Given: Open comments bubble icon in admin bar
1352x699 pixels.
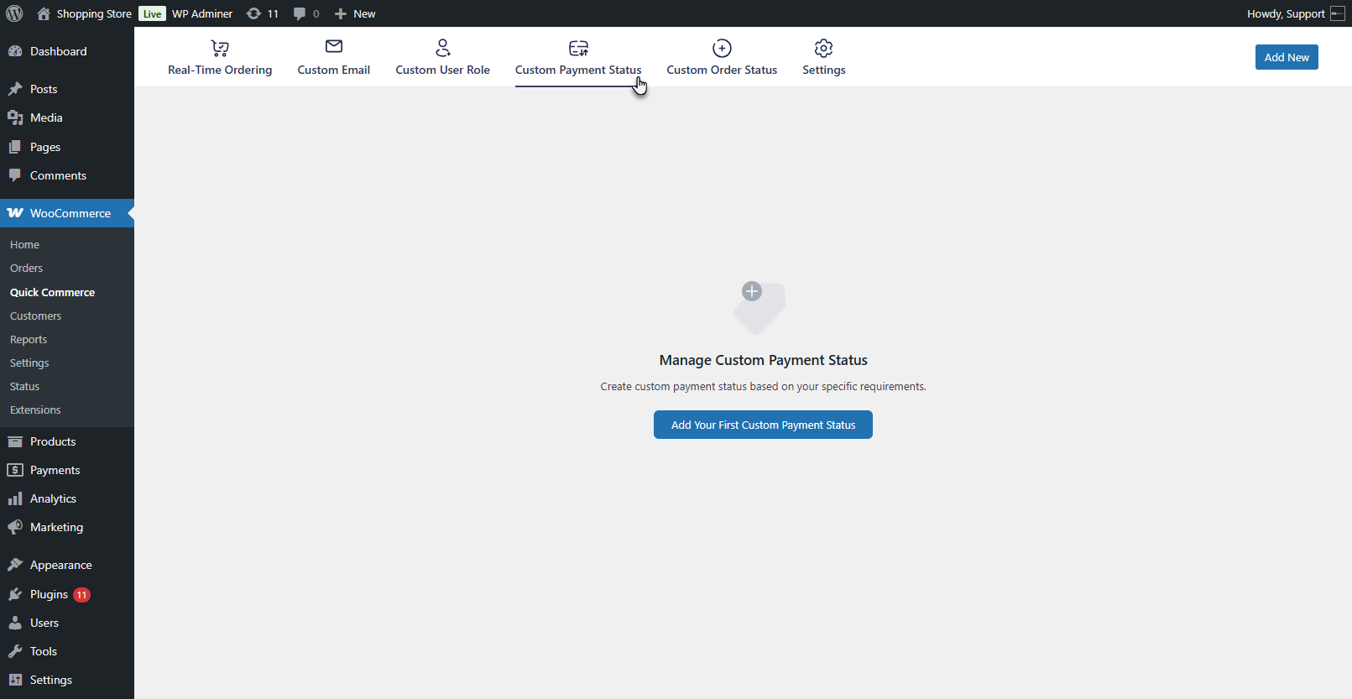Looking at the screenshot, I should (x=300, y=13).
